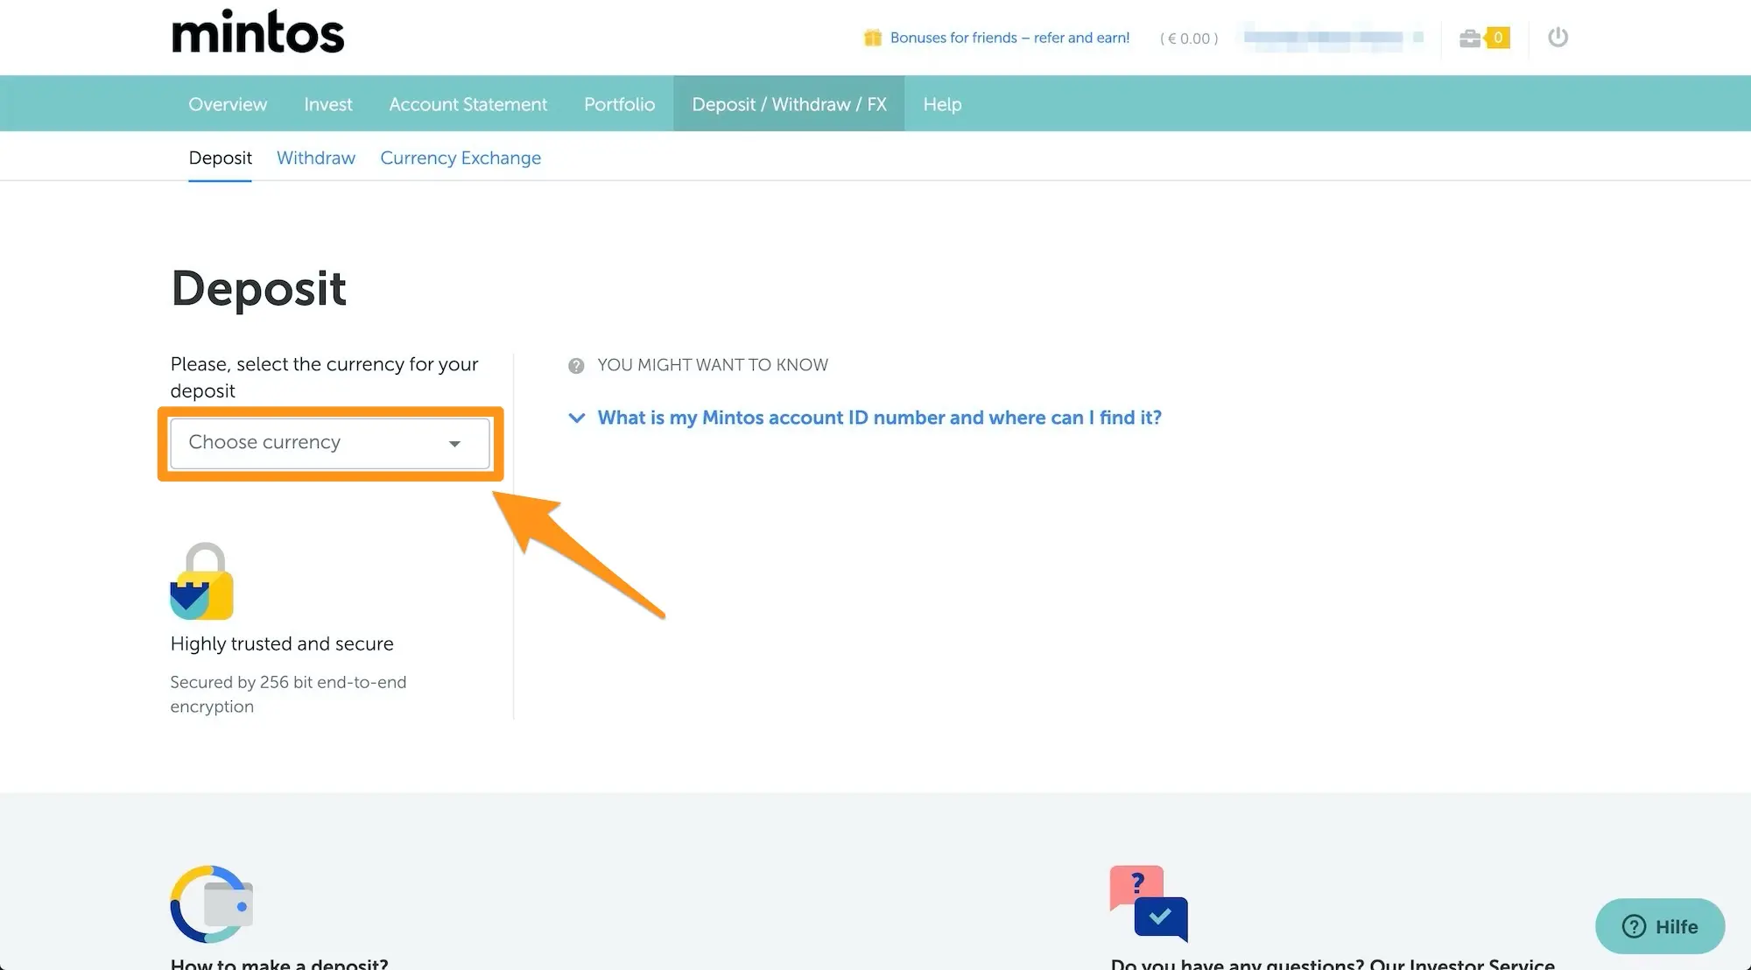Click the gift icon beside Bonuses for friends

(872, 38)
